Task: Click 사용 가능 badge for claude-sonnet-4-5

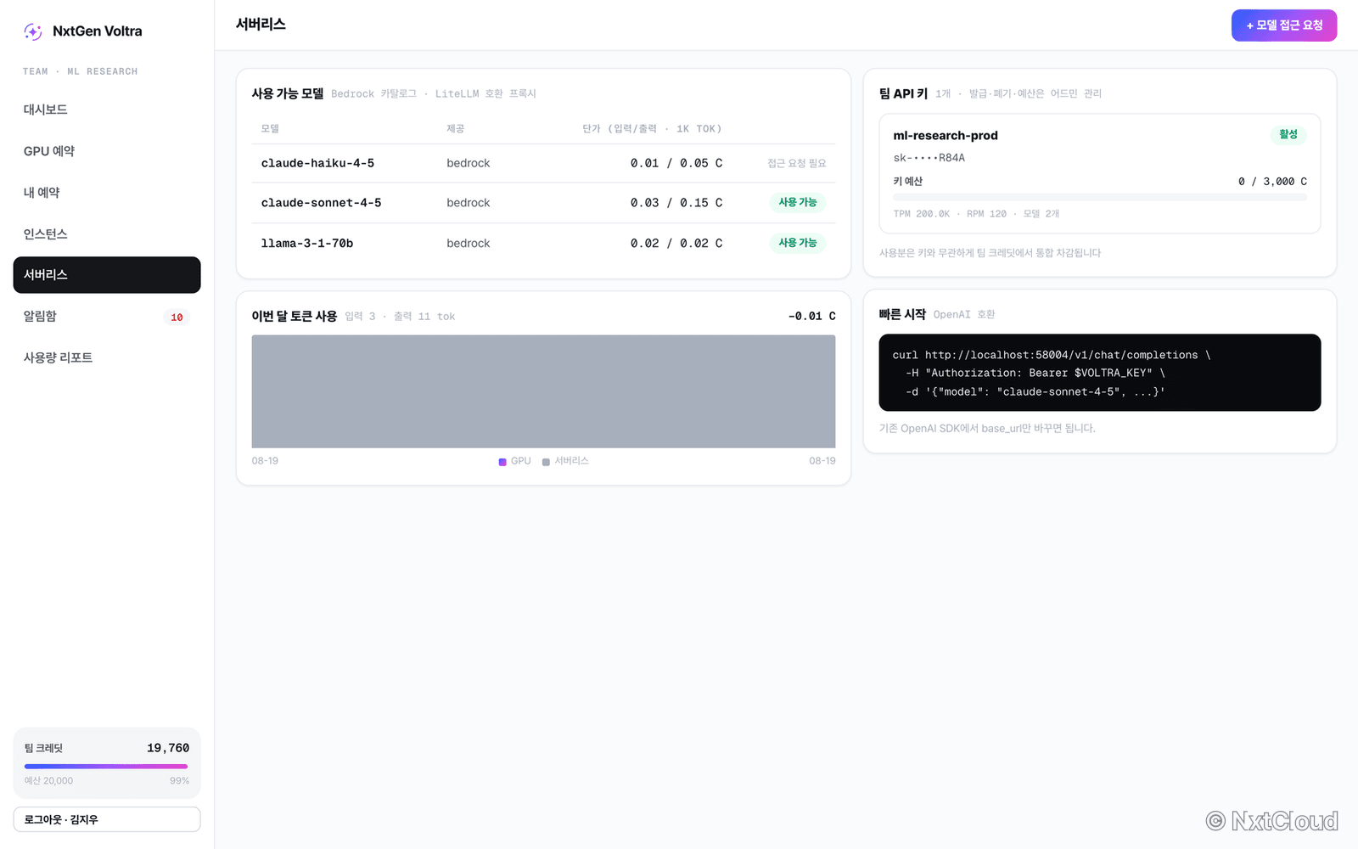Action: click(x=798, y=202)
